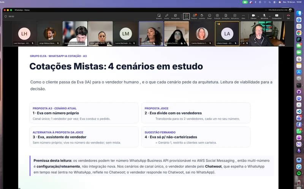Screen dimensions: 304x189
Task: Click the menu bar date and time
Action: [292, 2]
